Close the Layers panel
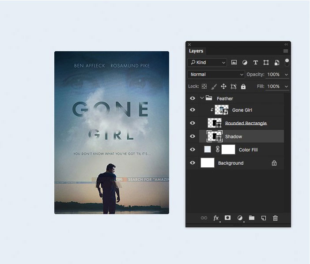 pyautogui.click(x=189, y=45)
